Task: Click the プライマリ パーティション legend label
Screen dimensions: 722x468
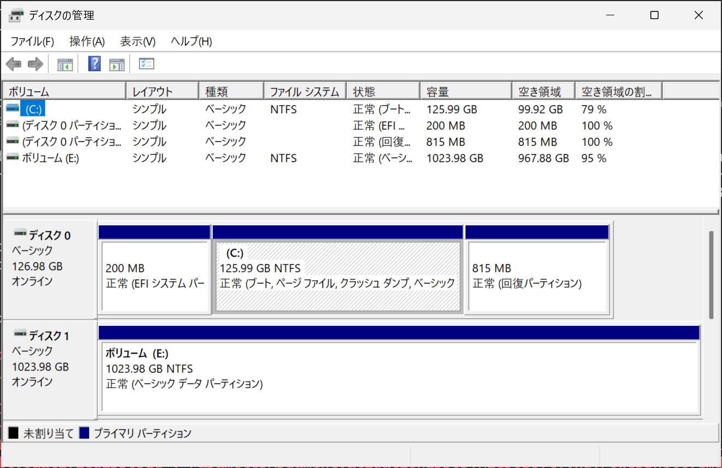Action: (142, 434)
